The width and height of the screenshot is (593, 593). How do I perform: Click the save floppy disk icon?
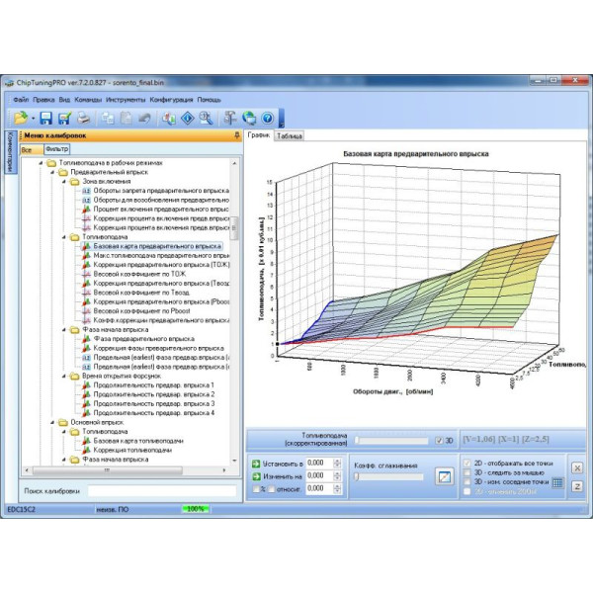pos(45,118)
